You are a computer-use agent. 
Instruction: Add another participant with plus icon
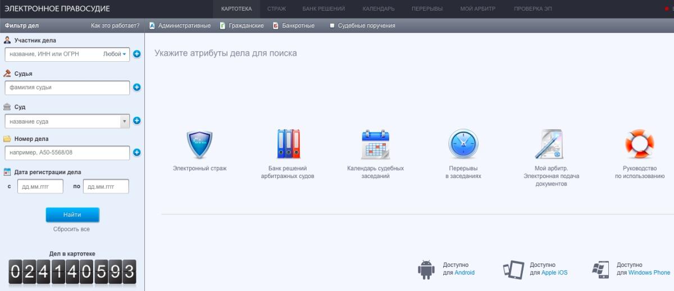click(x=137, y=54)
